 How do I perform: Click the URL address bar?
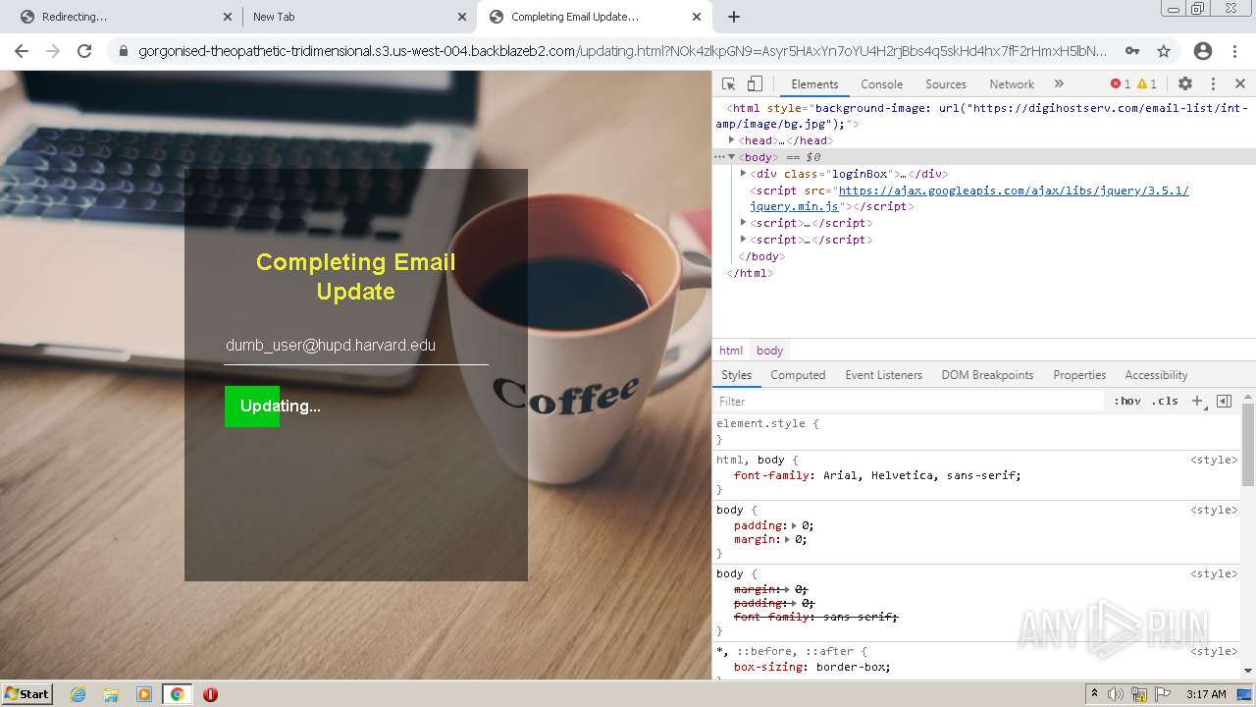622,51
